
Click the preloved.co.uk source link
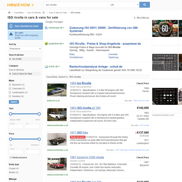click(53, 100)
